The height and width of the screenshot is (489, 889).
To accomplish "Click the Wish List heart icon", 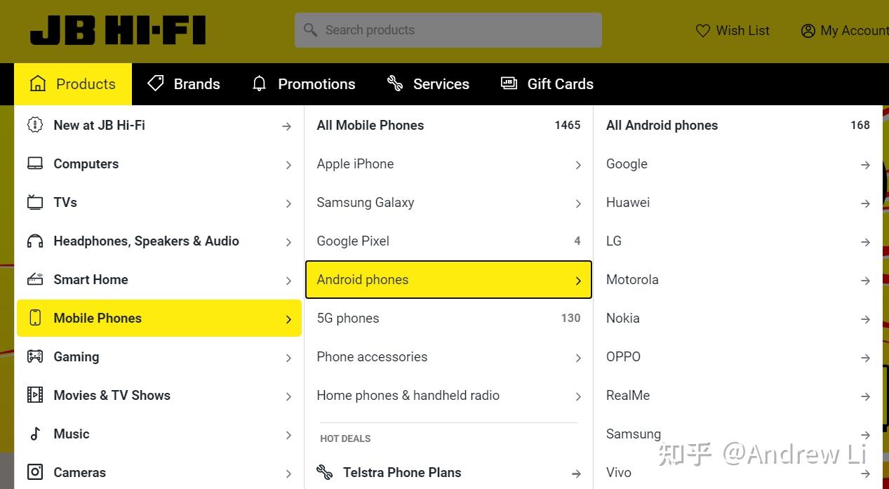I will coord(702,31).
